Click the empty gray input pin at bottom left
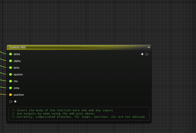Screen dimensions: 196x133 click(10, 102)
